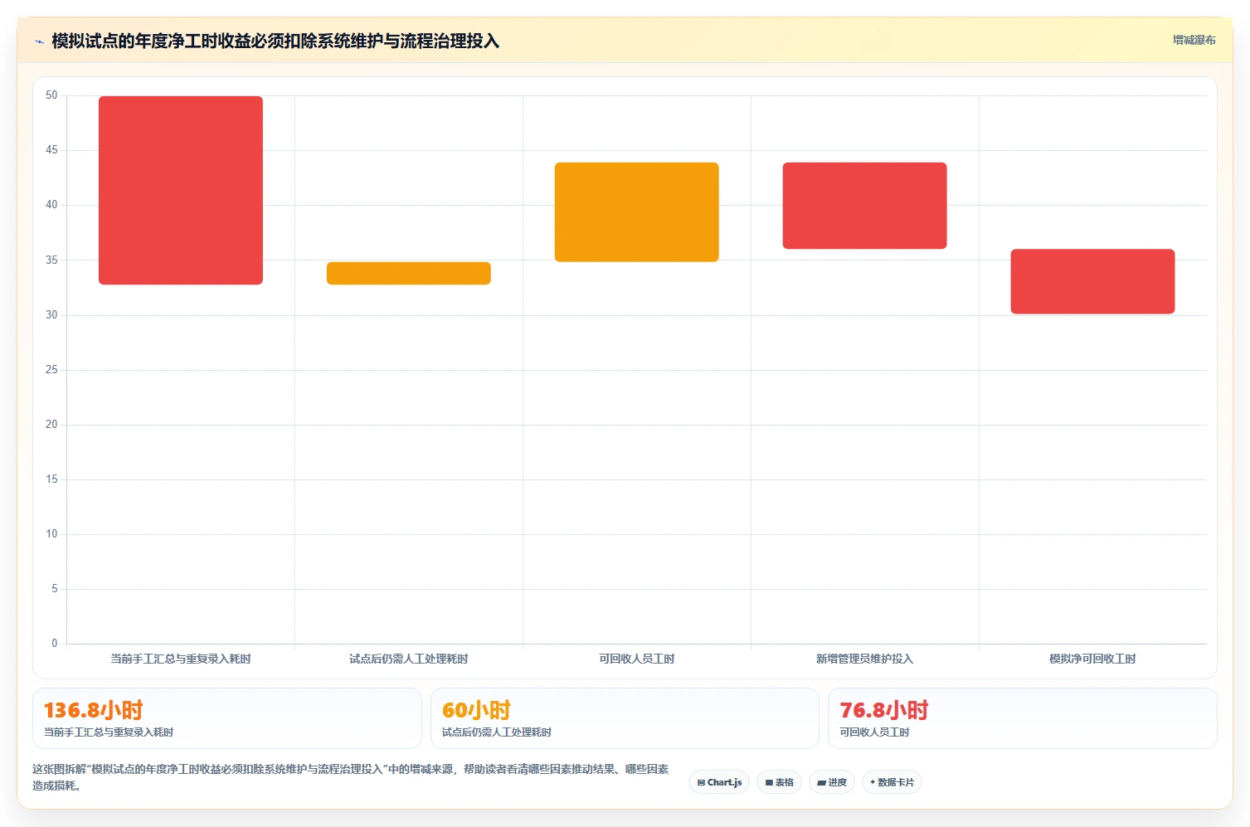This screenshot has width=1250, height=827.
Task: Click the 增减瀑布 label in the header
Action: click(1194, 40)
